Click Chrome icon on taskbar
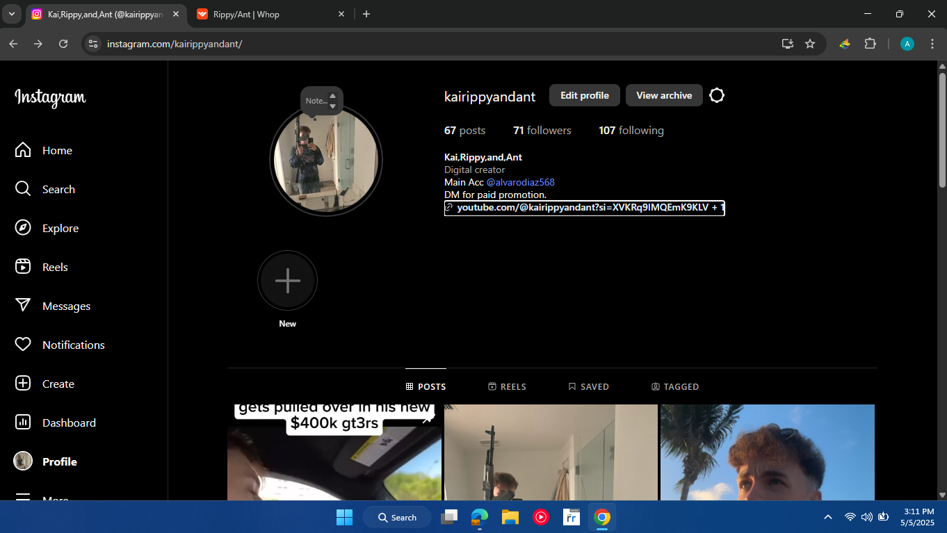This screenshot has height=533, width=947. pyautogui.click(x=602, y=517)
